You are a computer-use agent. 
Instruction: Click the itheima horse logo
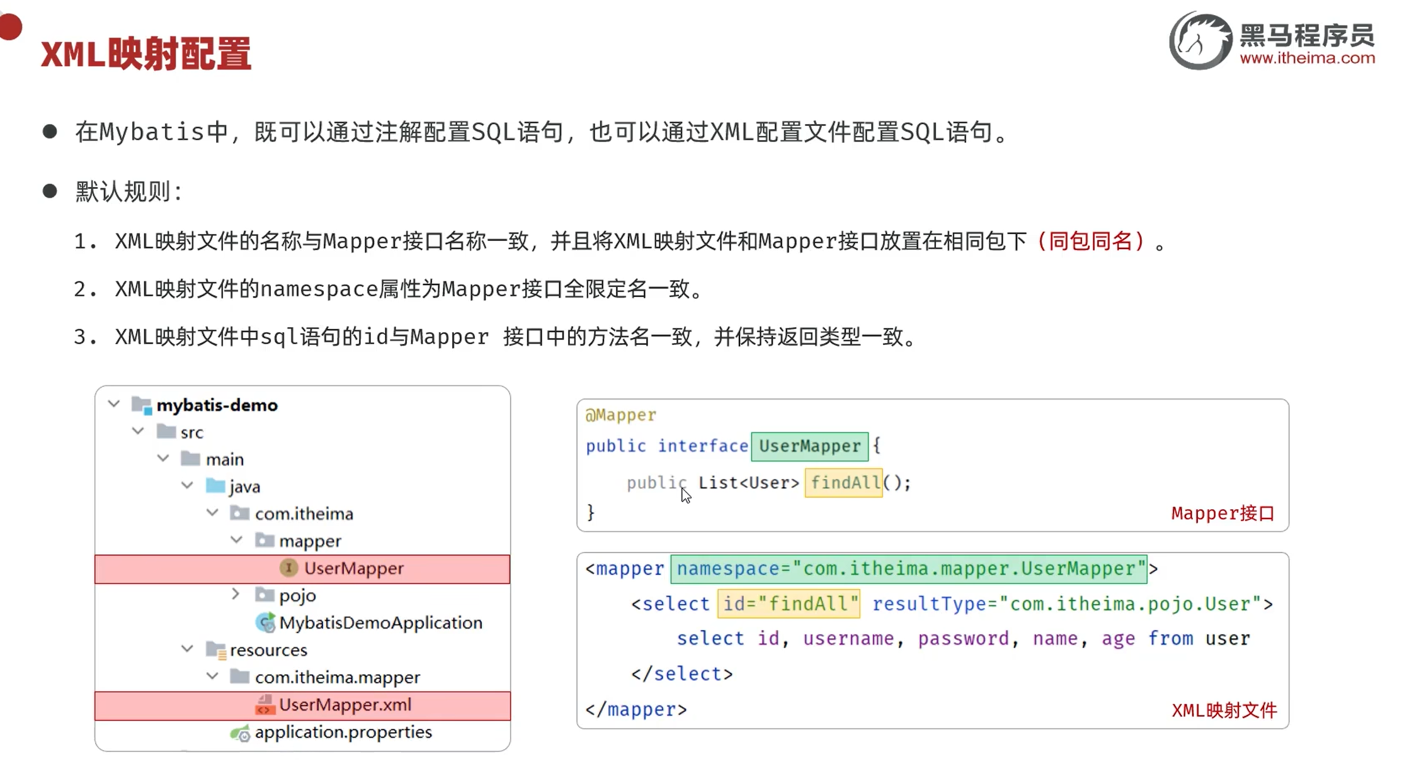pos(1200,42)
